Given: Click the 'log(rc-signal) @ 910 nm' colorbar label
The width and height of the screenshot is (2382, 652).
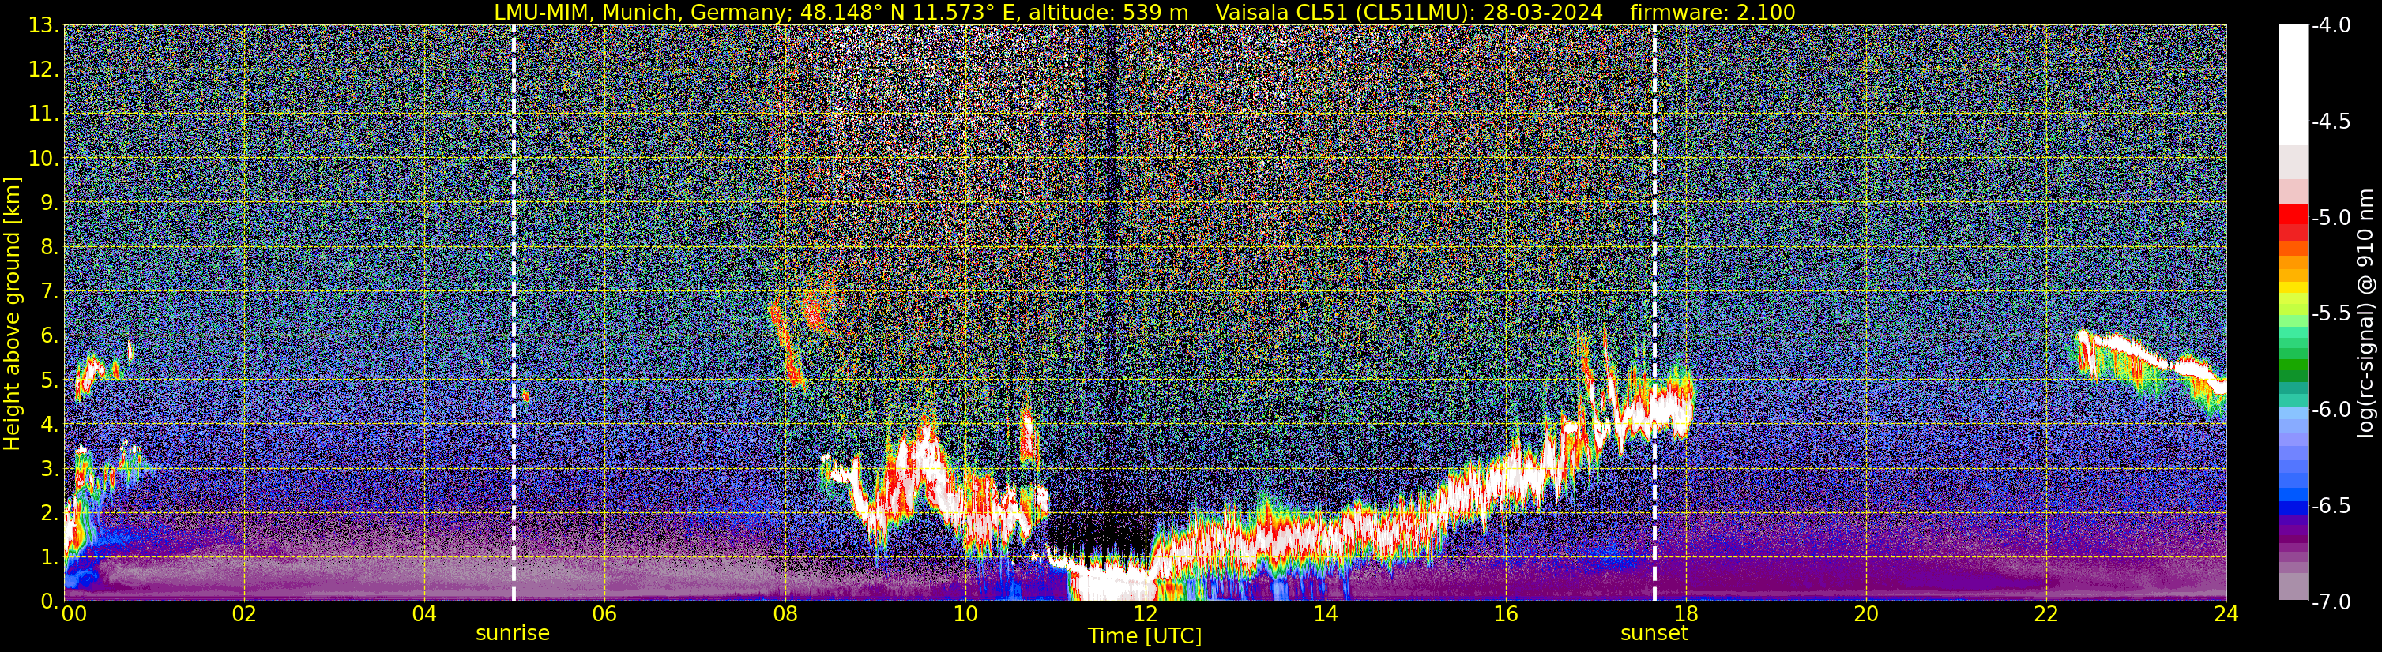Looking at the screenshot, I should pyautogui.click(x=2366, y=313).
